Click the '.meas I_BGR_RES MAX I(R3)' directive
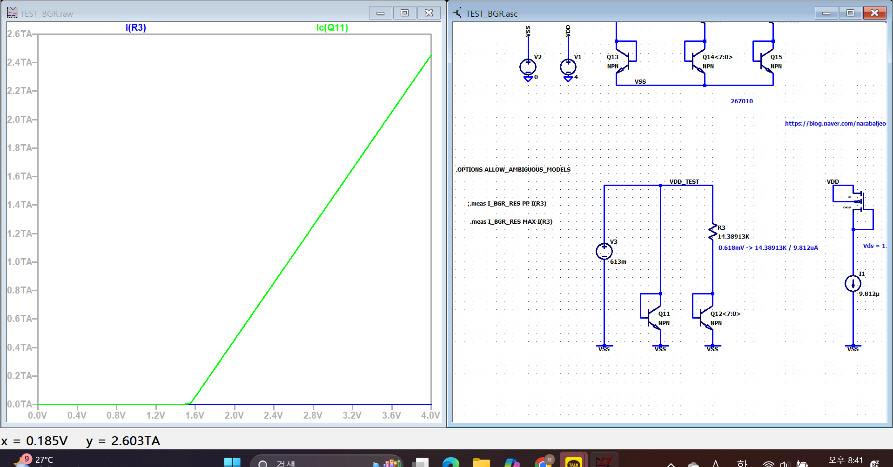Image resolution: width=893 pixels, height=467 pixels. (x=511, y=221)
